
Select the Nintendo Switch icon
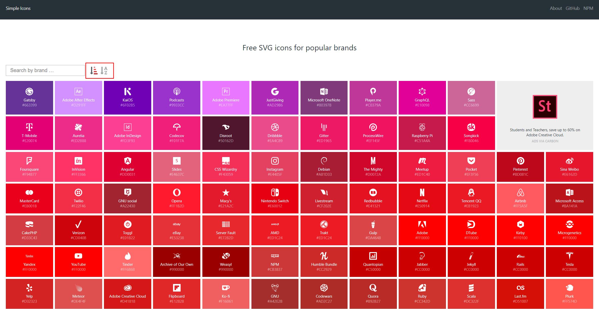pos(275,193)
